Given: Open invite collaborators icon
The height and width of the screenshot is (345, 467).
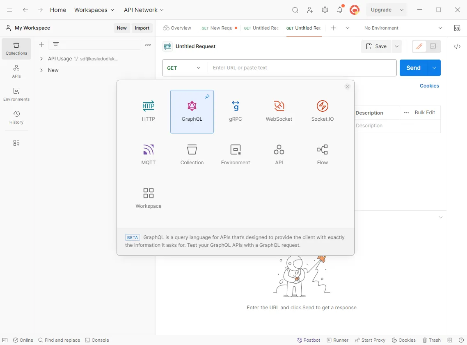Looking at the screenshot, I should point(310,10).
